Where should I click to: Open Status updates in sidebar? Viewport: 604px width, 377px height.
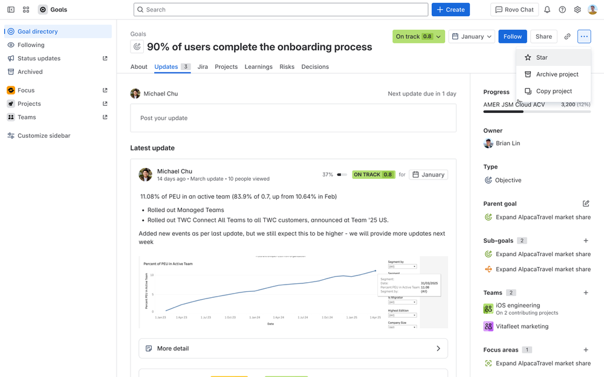[x=58, y=58]
